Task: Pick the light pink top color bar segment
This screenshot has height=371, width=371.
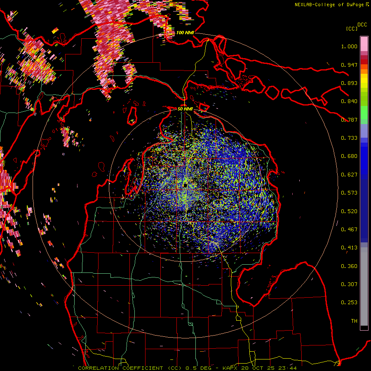Action: click(364, 44)
